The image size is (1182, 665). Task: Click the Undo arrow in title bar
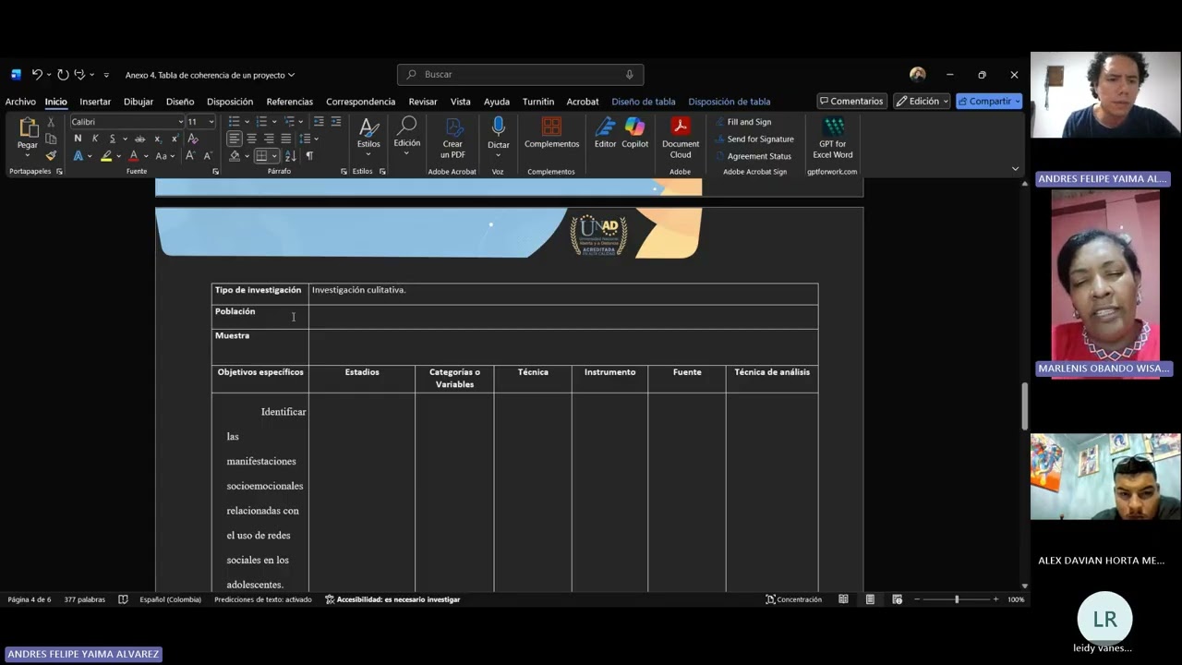tap(37, 75)
